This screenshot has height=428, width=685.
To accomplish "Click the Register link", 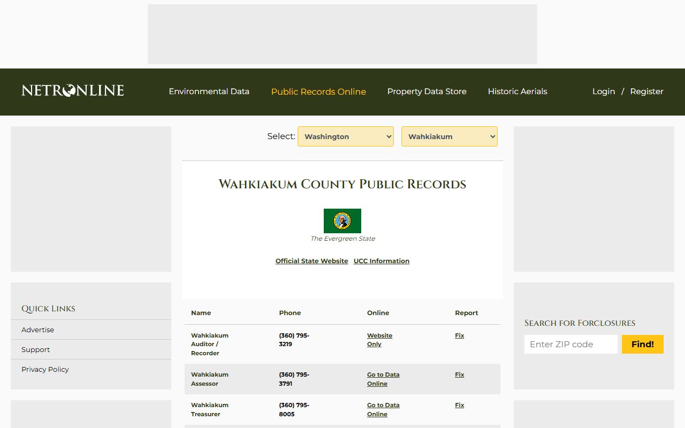I will tap(646, 91).
